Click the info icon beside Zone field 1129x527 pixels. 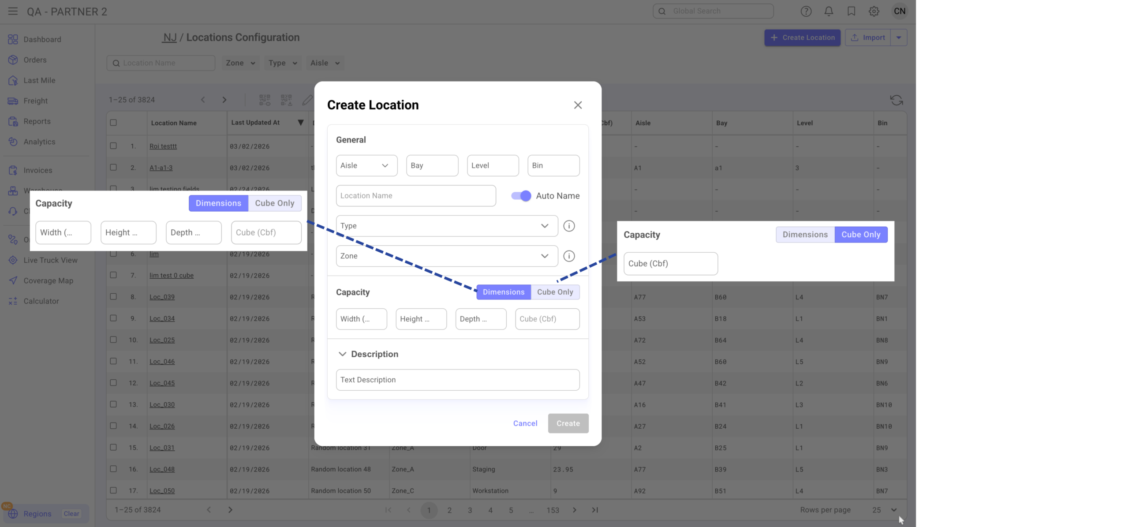click(569, 256)
